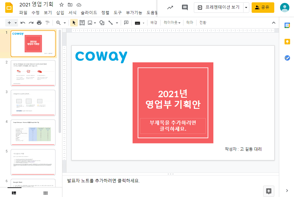Open the zoom level dropdown arrow
This screenshot has width=294, height=197.
pyautogui.click(x=65, y=23)
